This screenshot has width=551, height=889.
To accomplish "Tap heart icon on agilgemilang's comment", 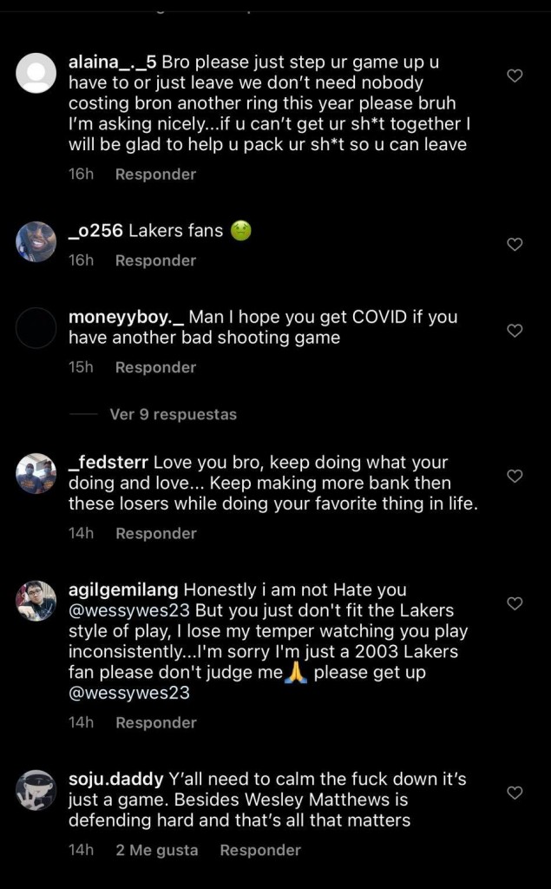I will pos(515,603).
